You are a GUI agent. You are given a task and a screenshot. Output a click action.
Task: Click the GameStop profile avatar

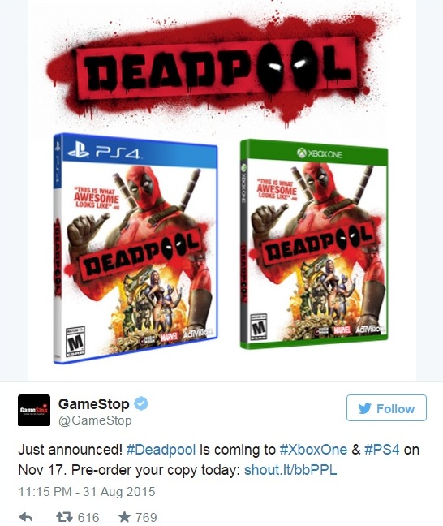coord(34,410)
